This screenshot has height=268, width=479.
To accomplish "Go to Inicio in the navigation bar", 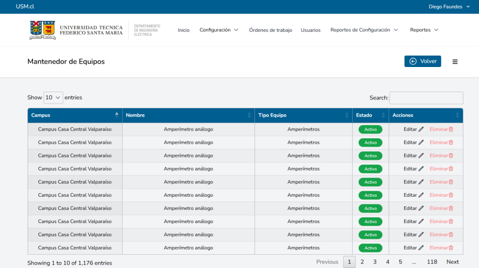I will pyautogui.click(x=184, y=31).
